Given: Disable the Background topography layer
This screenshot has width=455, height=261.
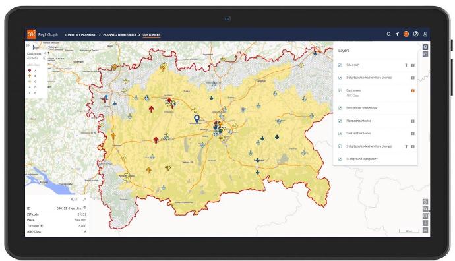Looking at the screenshot, I should click(340, 159).
